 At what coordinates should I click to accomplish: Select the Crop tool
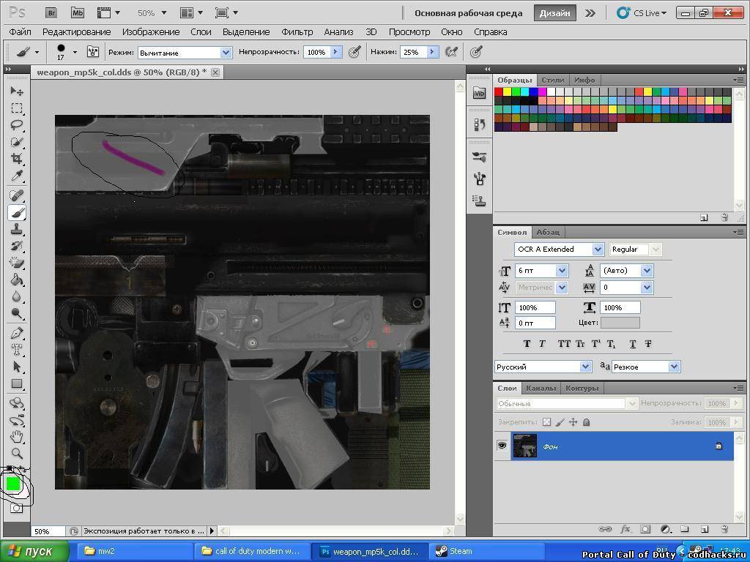click(17, 159)
